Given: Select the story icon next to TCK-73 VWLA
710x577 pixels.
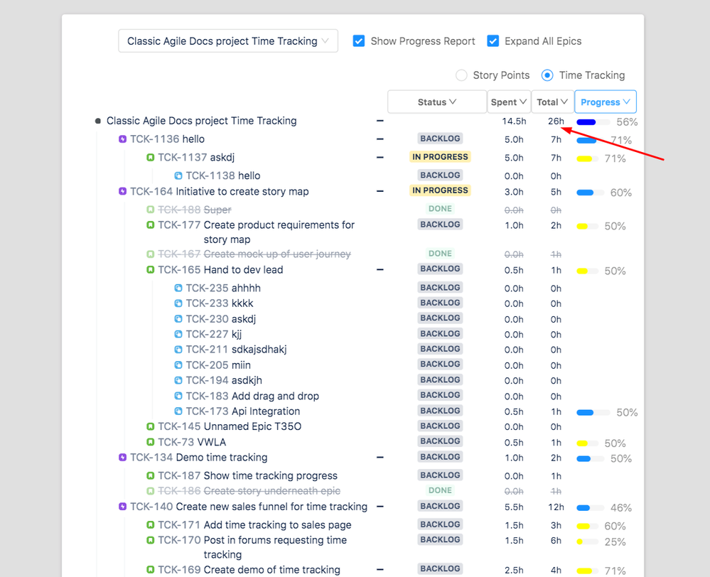Looking at the screenshot, I should tap(151, 442).
